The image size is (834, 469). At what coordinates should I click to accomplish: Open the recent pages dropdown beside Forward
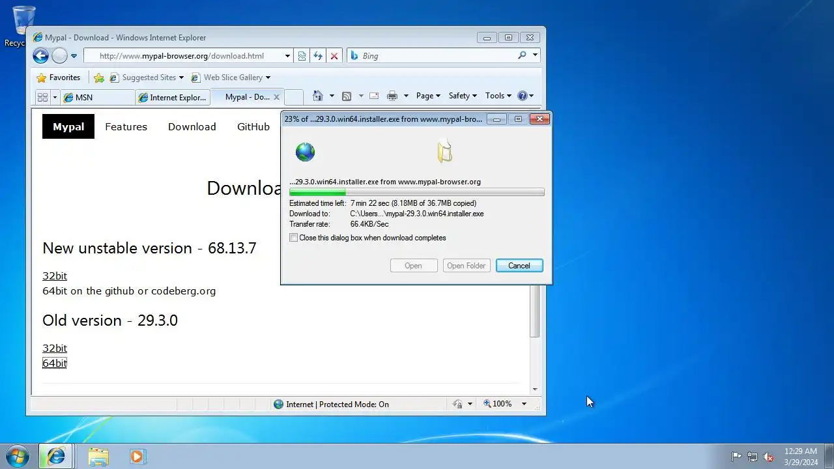coord(74,56)
